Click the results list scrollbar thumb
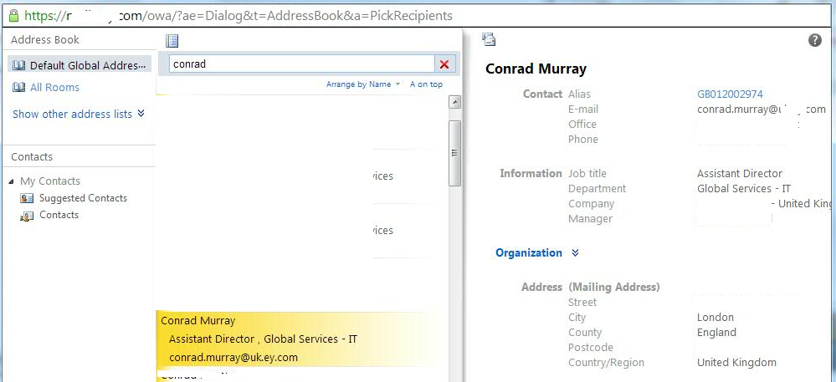Image resolution: width=836 pixels, height=382 pixels. click(454, 153)
